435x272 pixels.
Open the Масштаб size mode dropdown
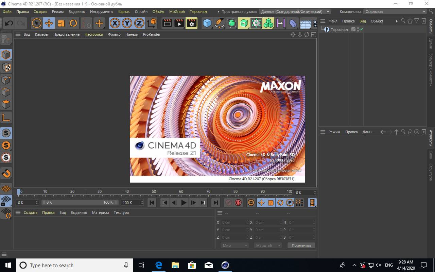point(268,245)
